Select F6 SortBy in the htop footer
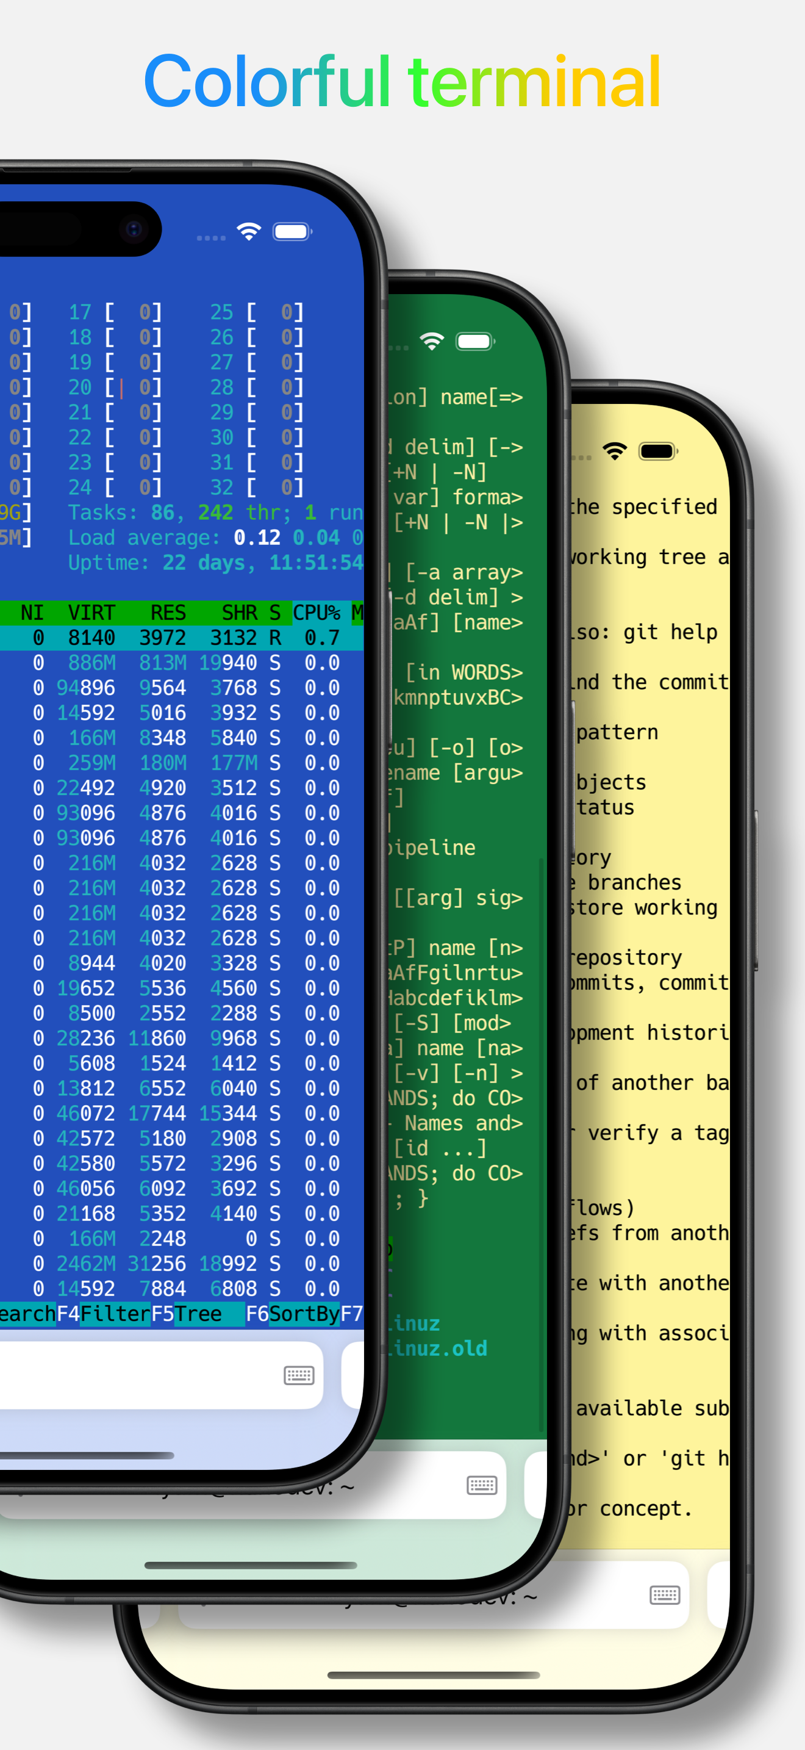 click(293, 1314)
